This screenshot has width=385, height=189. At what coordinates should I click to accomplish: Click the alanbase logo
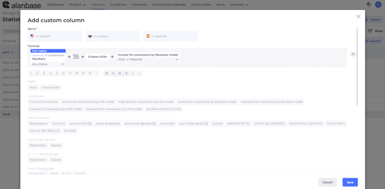coord(21,4)
